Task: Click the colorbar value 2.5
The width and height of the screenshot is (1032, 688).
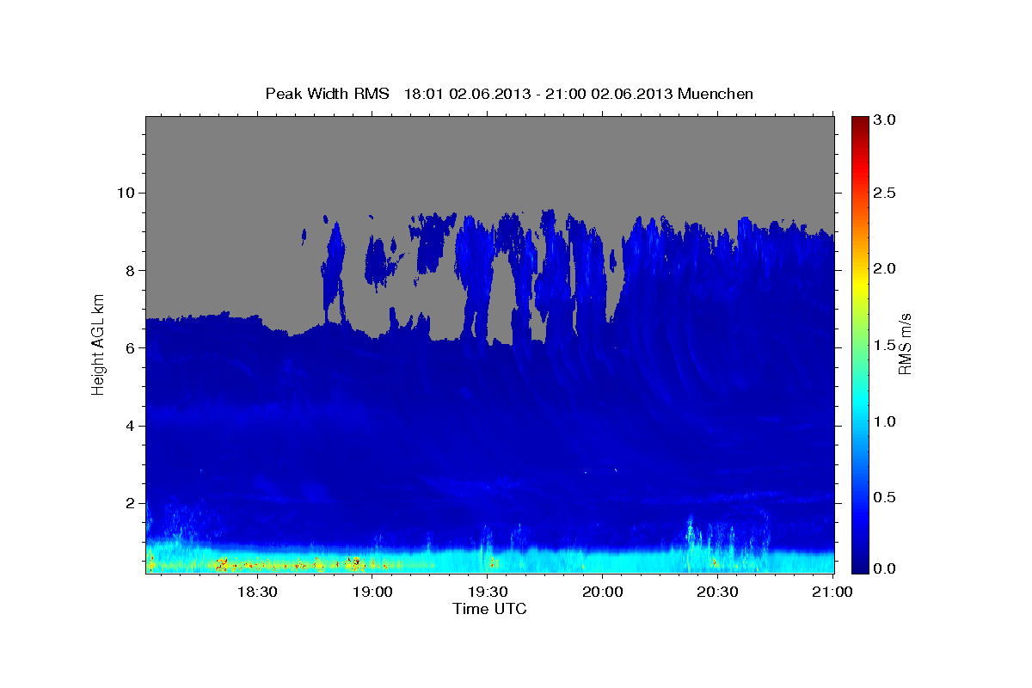Action: click(x=885, y=193)
